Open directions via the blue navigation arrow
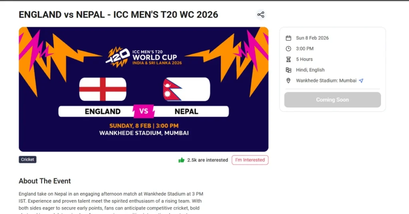 tap(361, 81)
